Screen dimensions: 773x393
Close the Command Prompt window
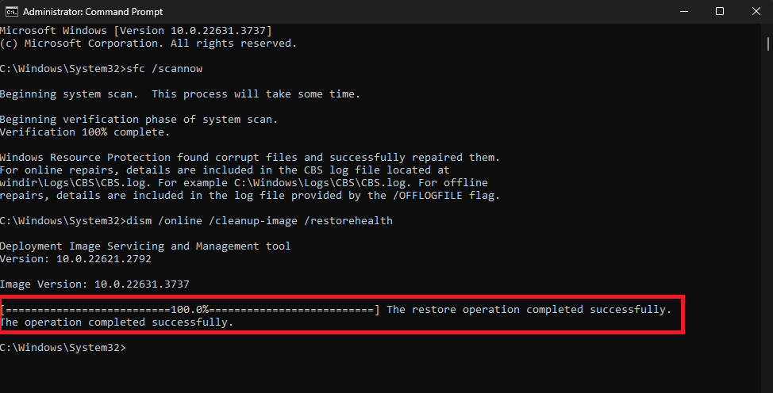click(756, 11)
